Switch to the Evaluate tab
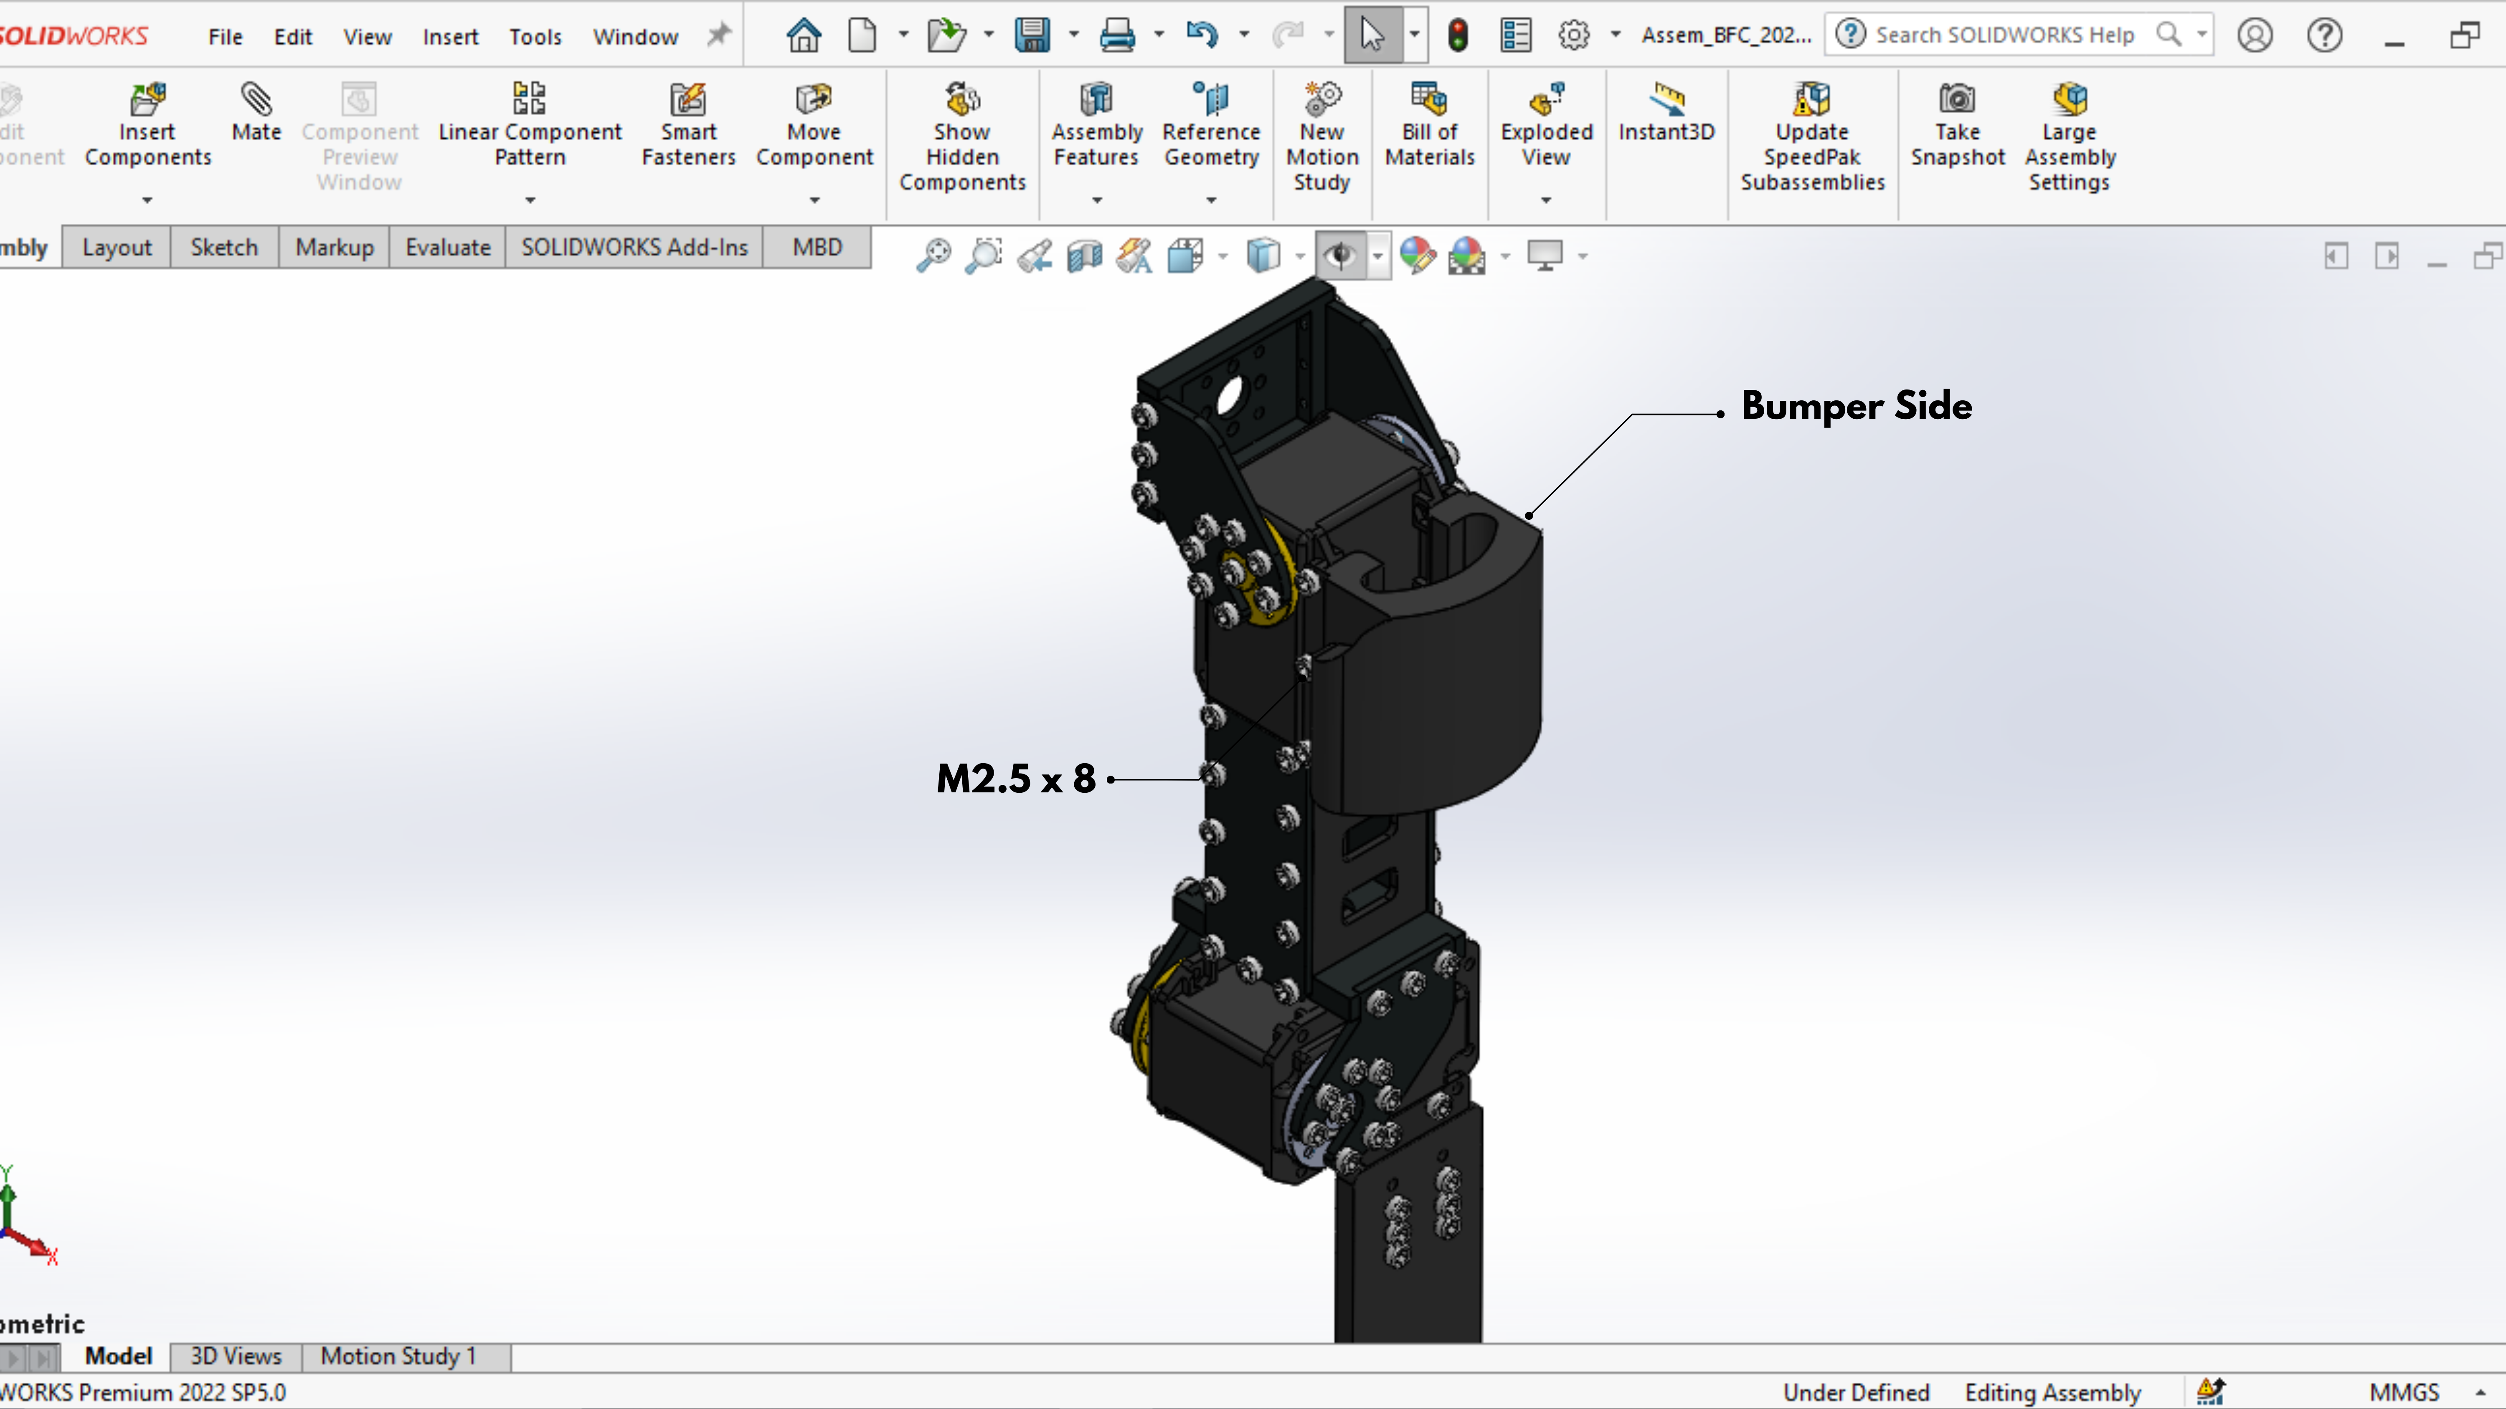 click(447, 247)
